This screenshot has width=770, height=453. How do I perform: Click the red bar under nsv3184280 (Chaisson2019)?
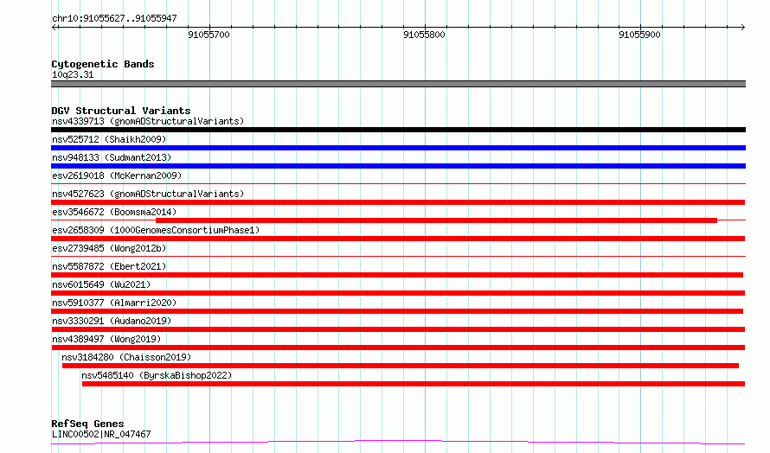pos(401,366)
